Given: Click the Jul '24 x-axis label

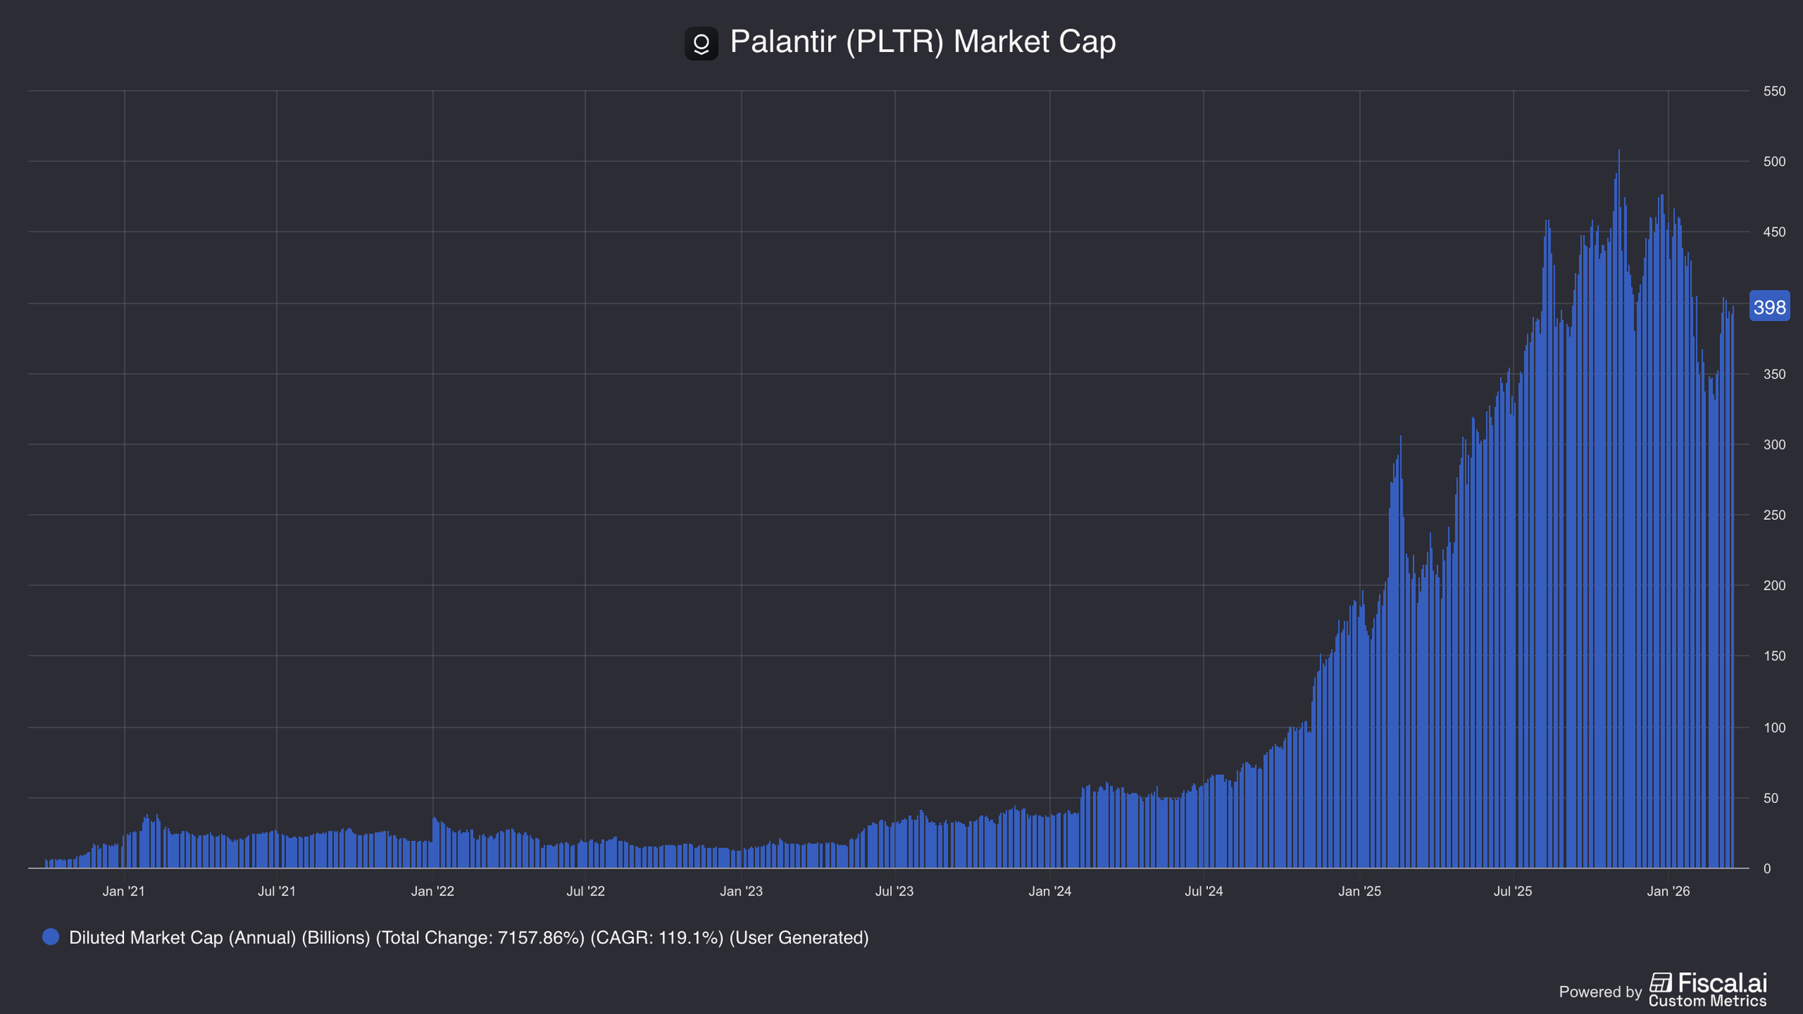Looking at the screenshot, I should point(1204,891).
